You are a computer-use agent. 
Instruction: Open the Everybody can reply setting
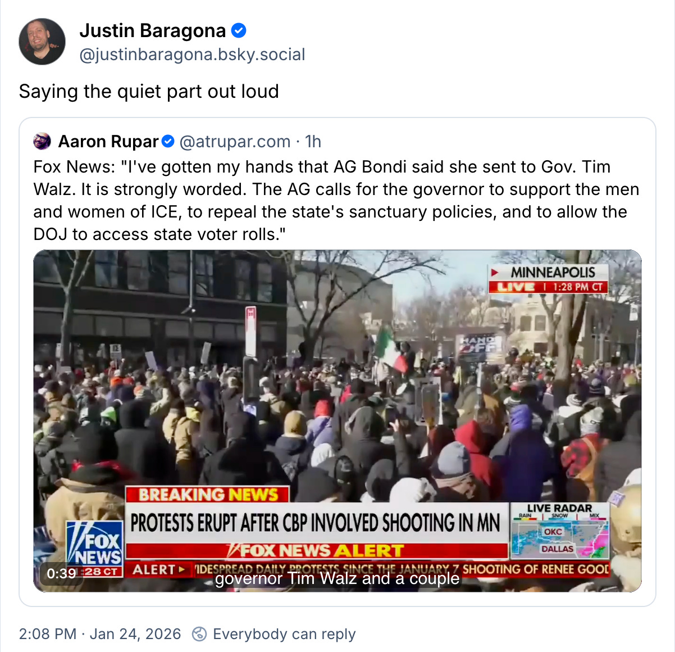[284, 634]
